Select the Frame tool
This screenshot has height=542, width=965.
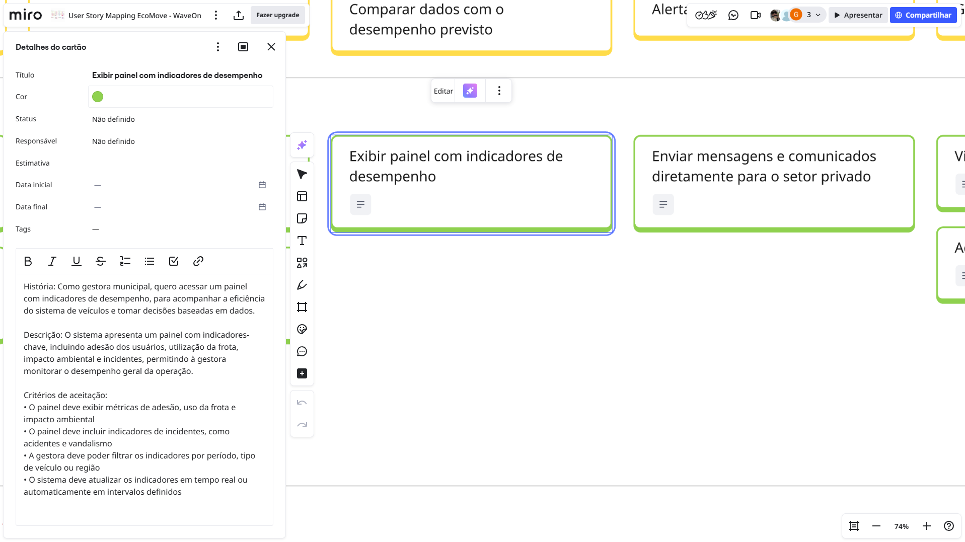coord(302,307)
